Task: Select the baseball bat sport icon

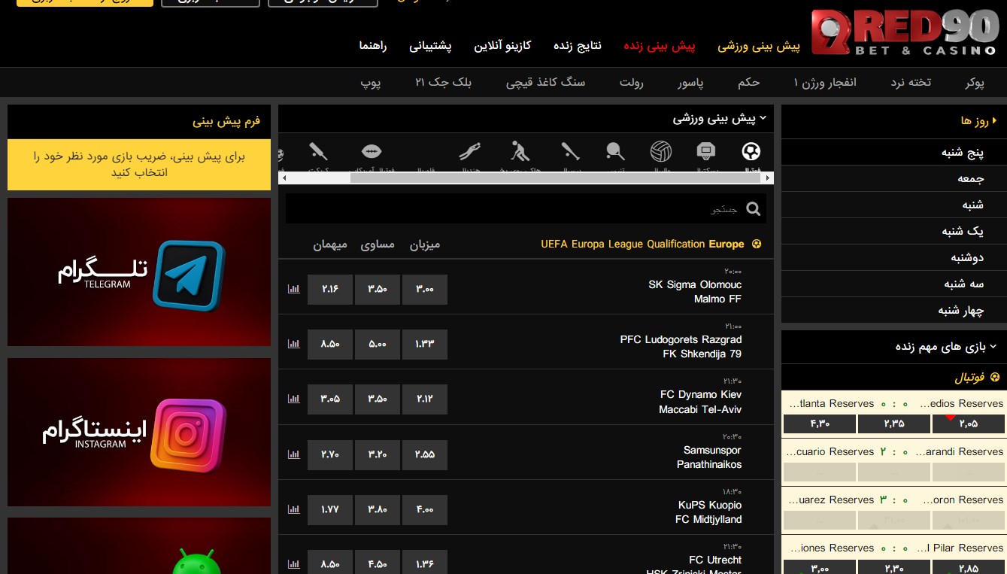Action: point(571,152)
